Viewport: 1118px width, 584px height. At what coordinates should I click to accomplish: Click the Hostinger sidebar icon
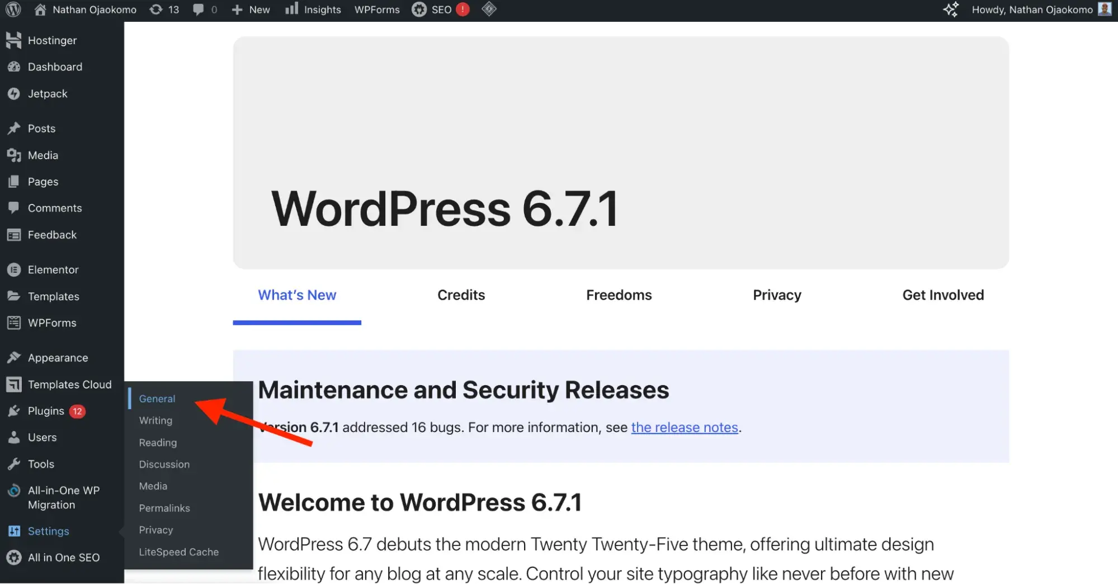(14, 40)
